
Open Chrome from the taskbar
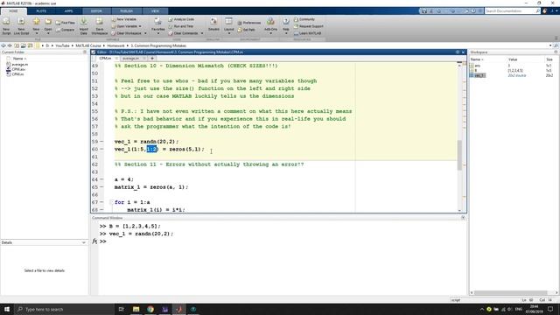[150, 309]
